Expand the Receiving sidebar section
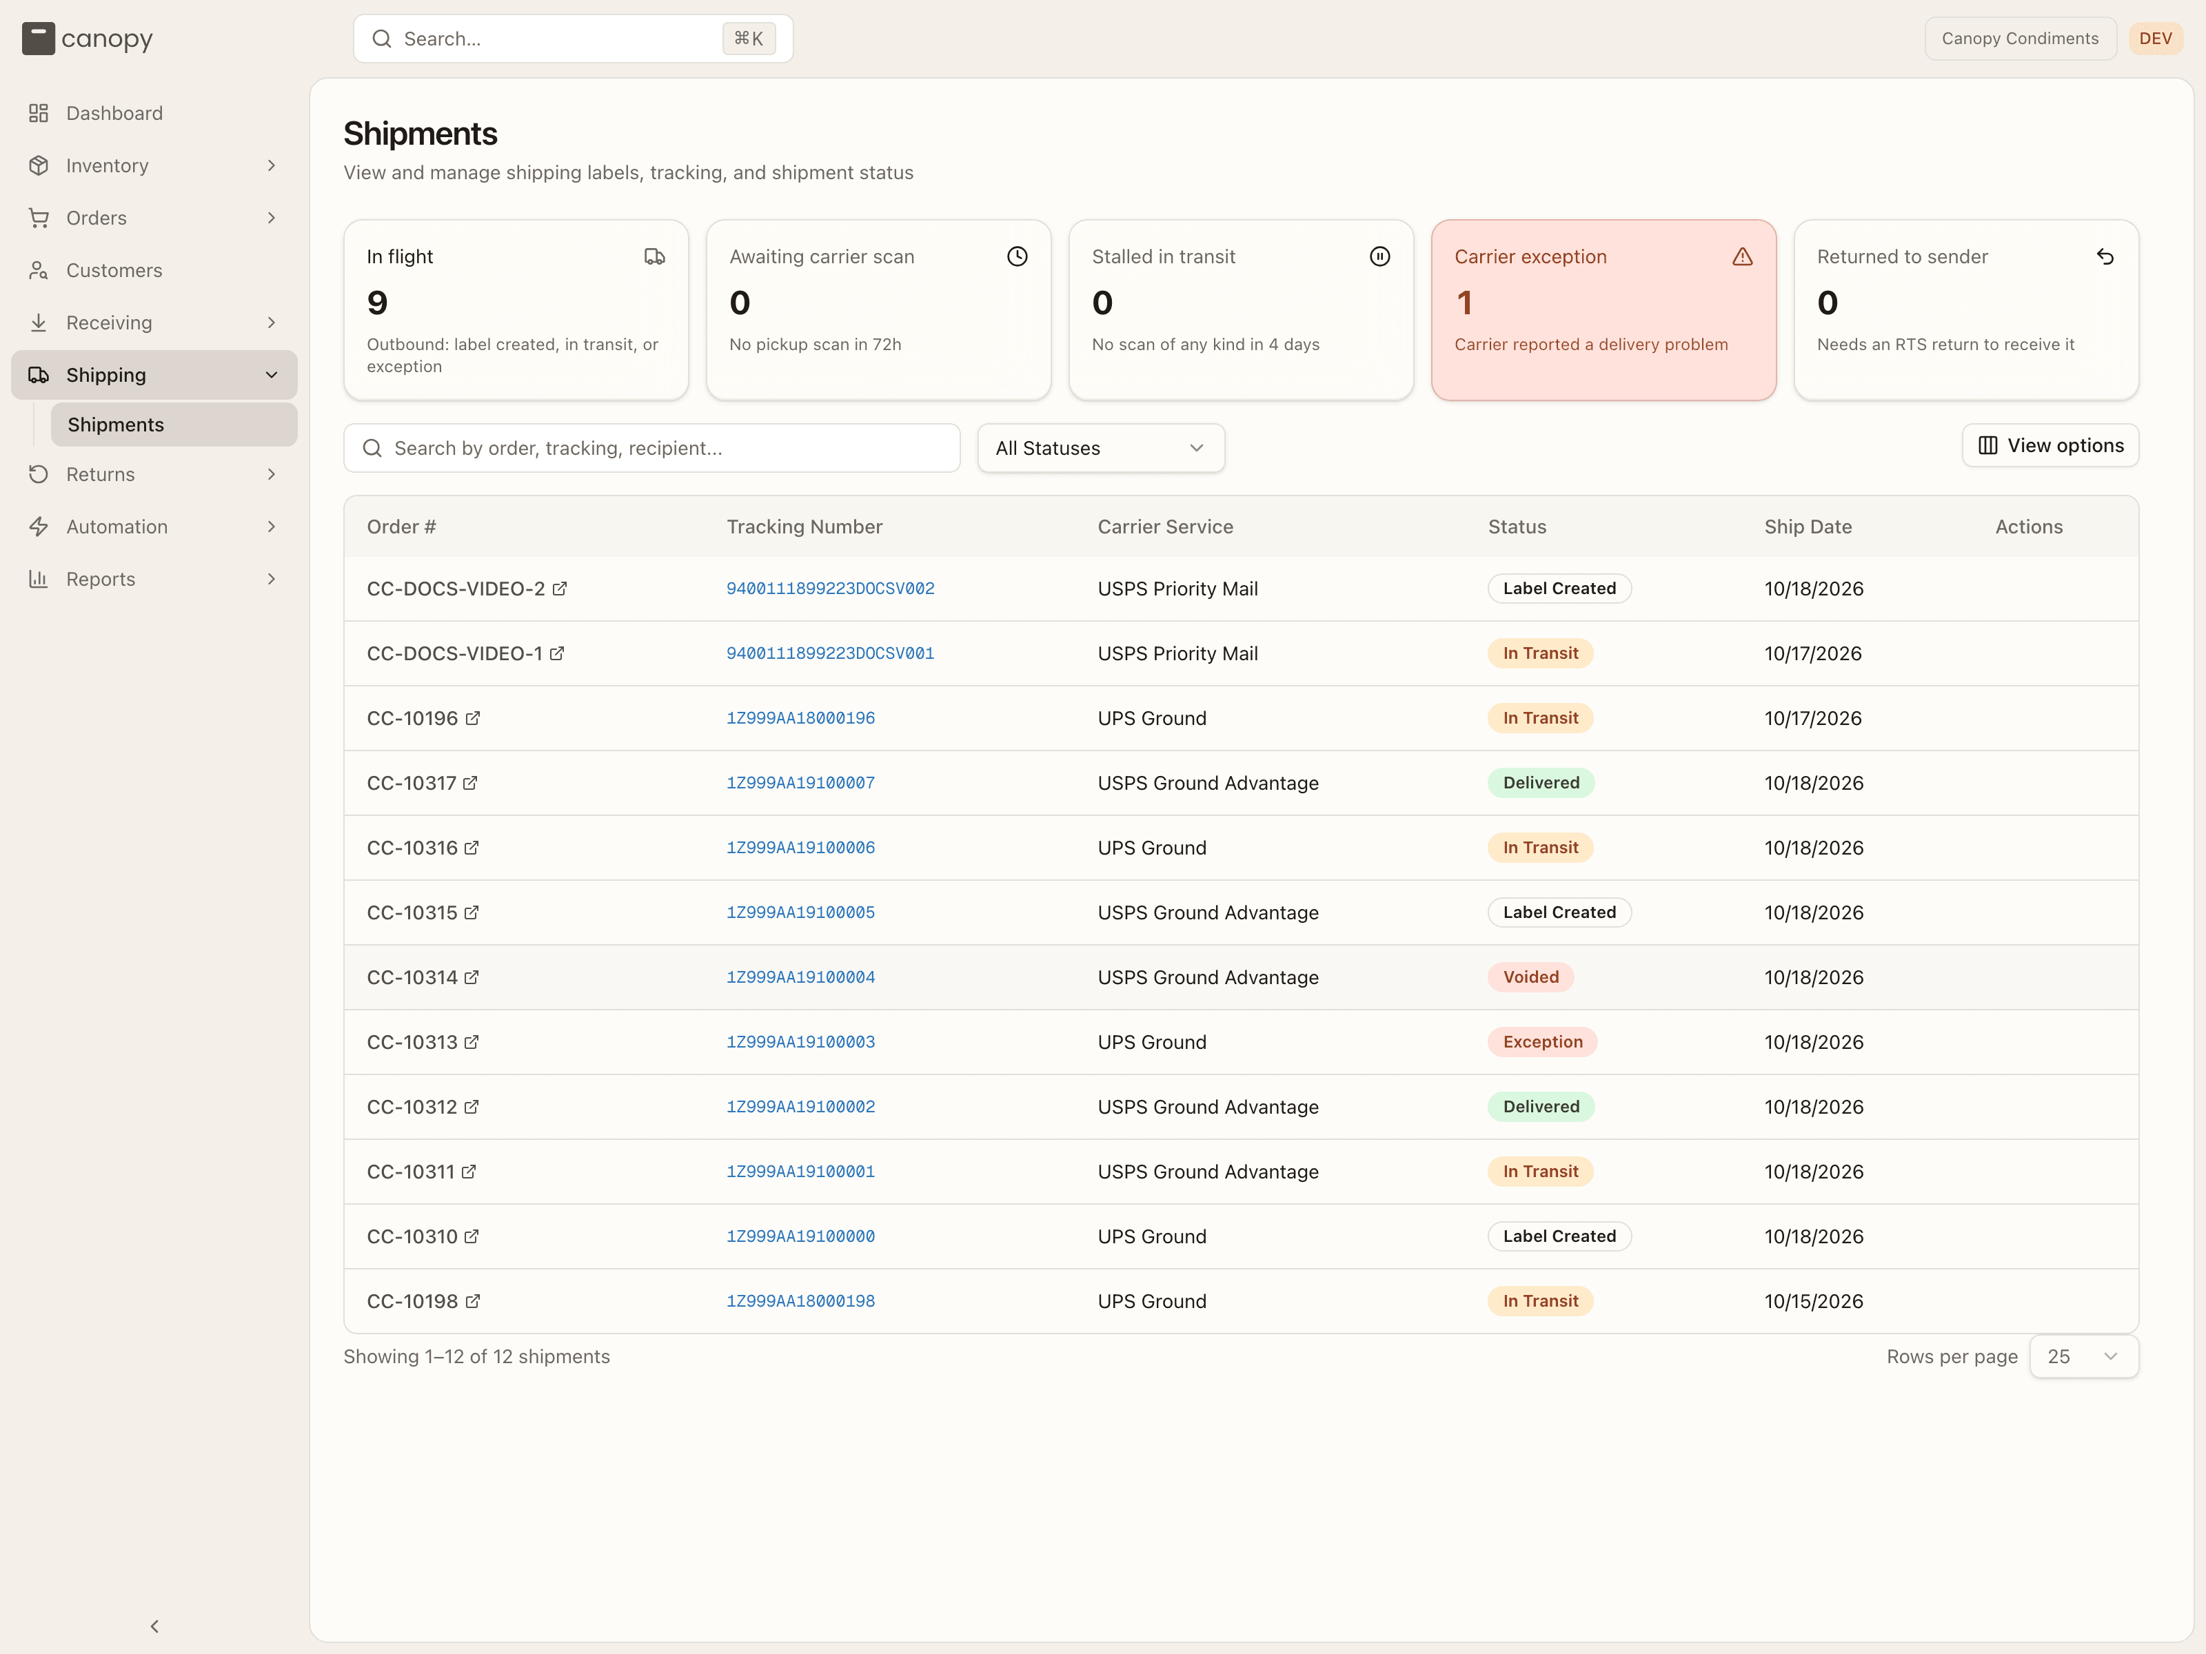The image size is (2206, 1654). coord(271,322)
